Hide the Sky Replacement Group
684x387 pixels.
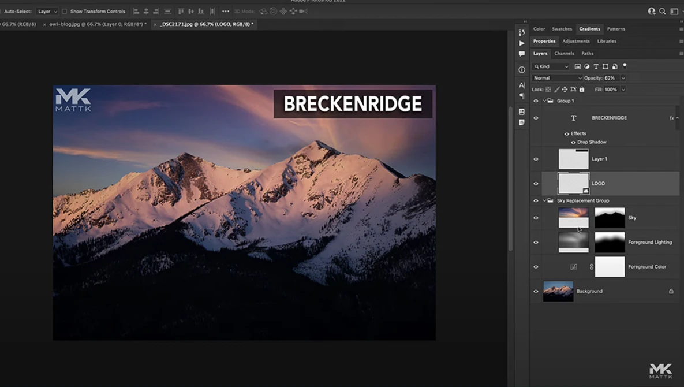tap(536, 200)
